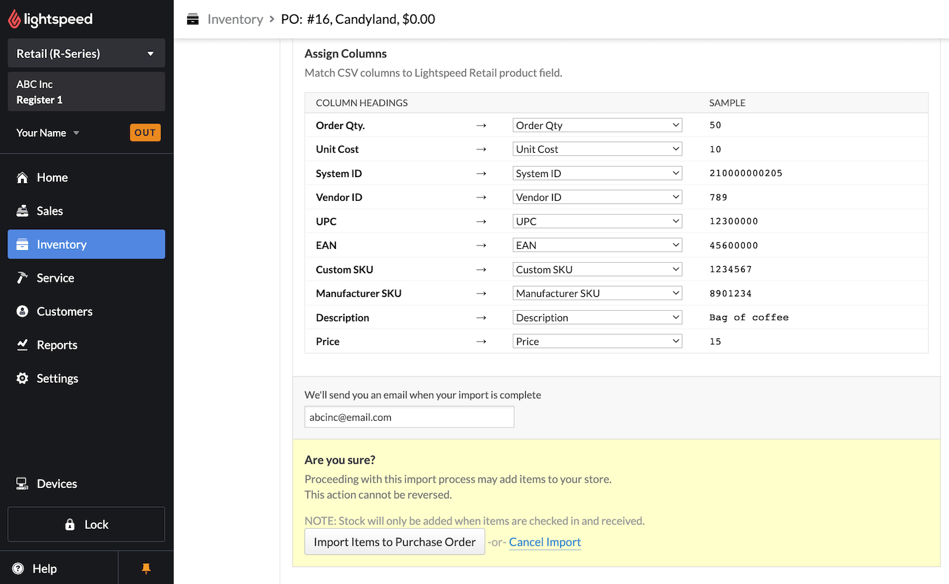Screen dimensions: 949x584
Task: Click the Customers person icon
Action: click(22, 311)
